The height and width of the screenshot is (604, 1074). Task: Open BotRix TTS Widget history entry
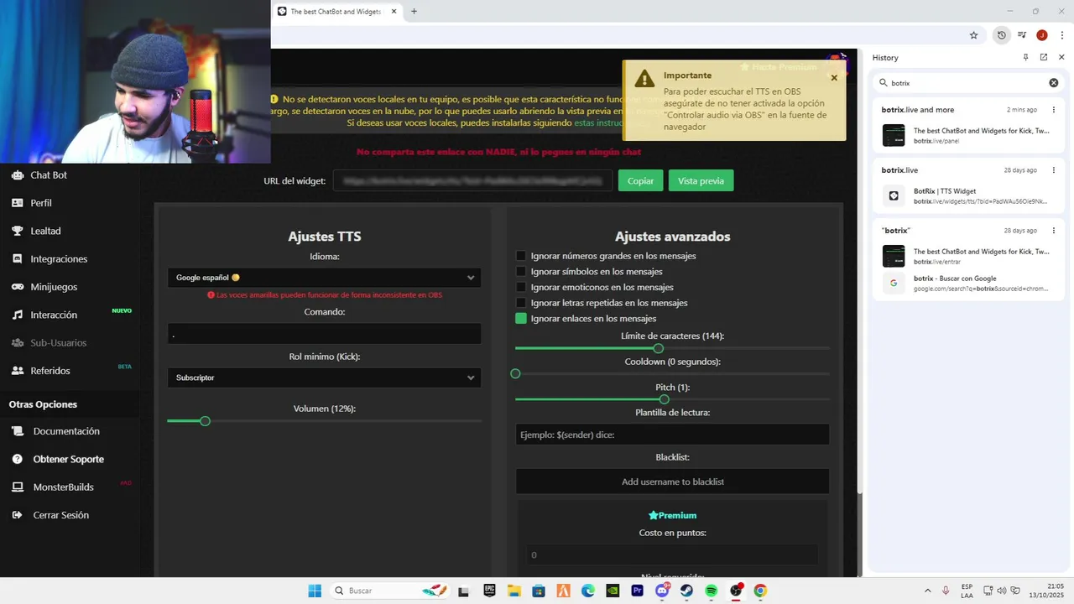(x=969, y=195)
